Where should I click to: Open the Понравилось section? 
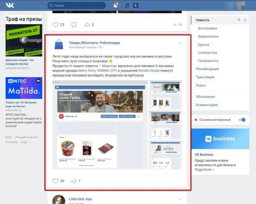(x=208, y=61)
